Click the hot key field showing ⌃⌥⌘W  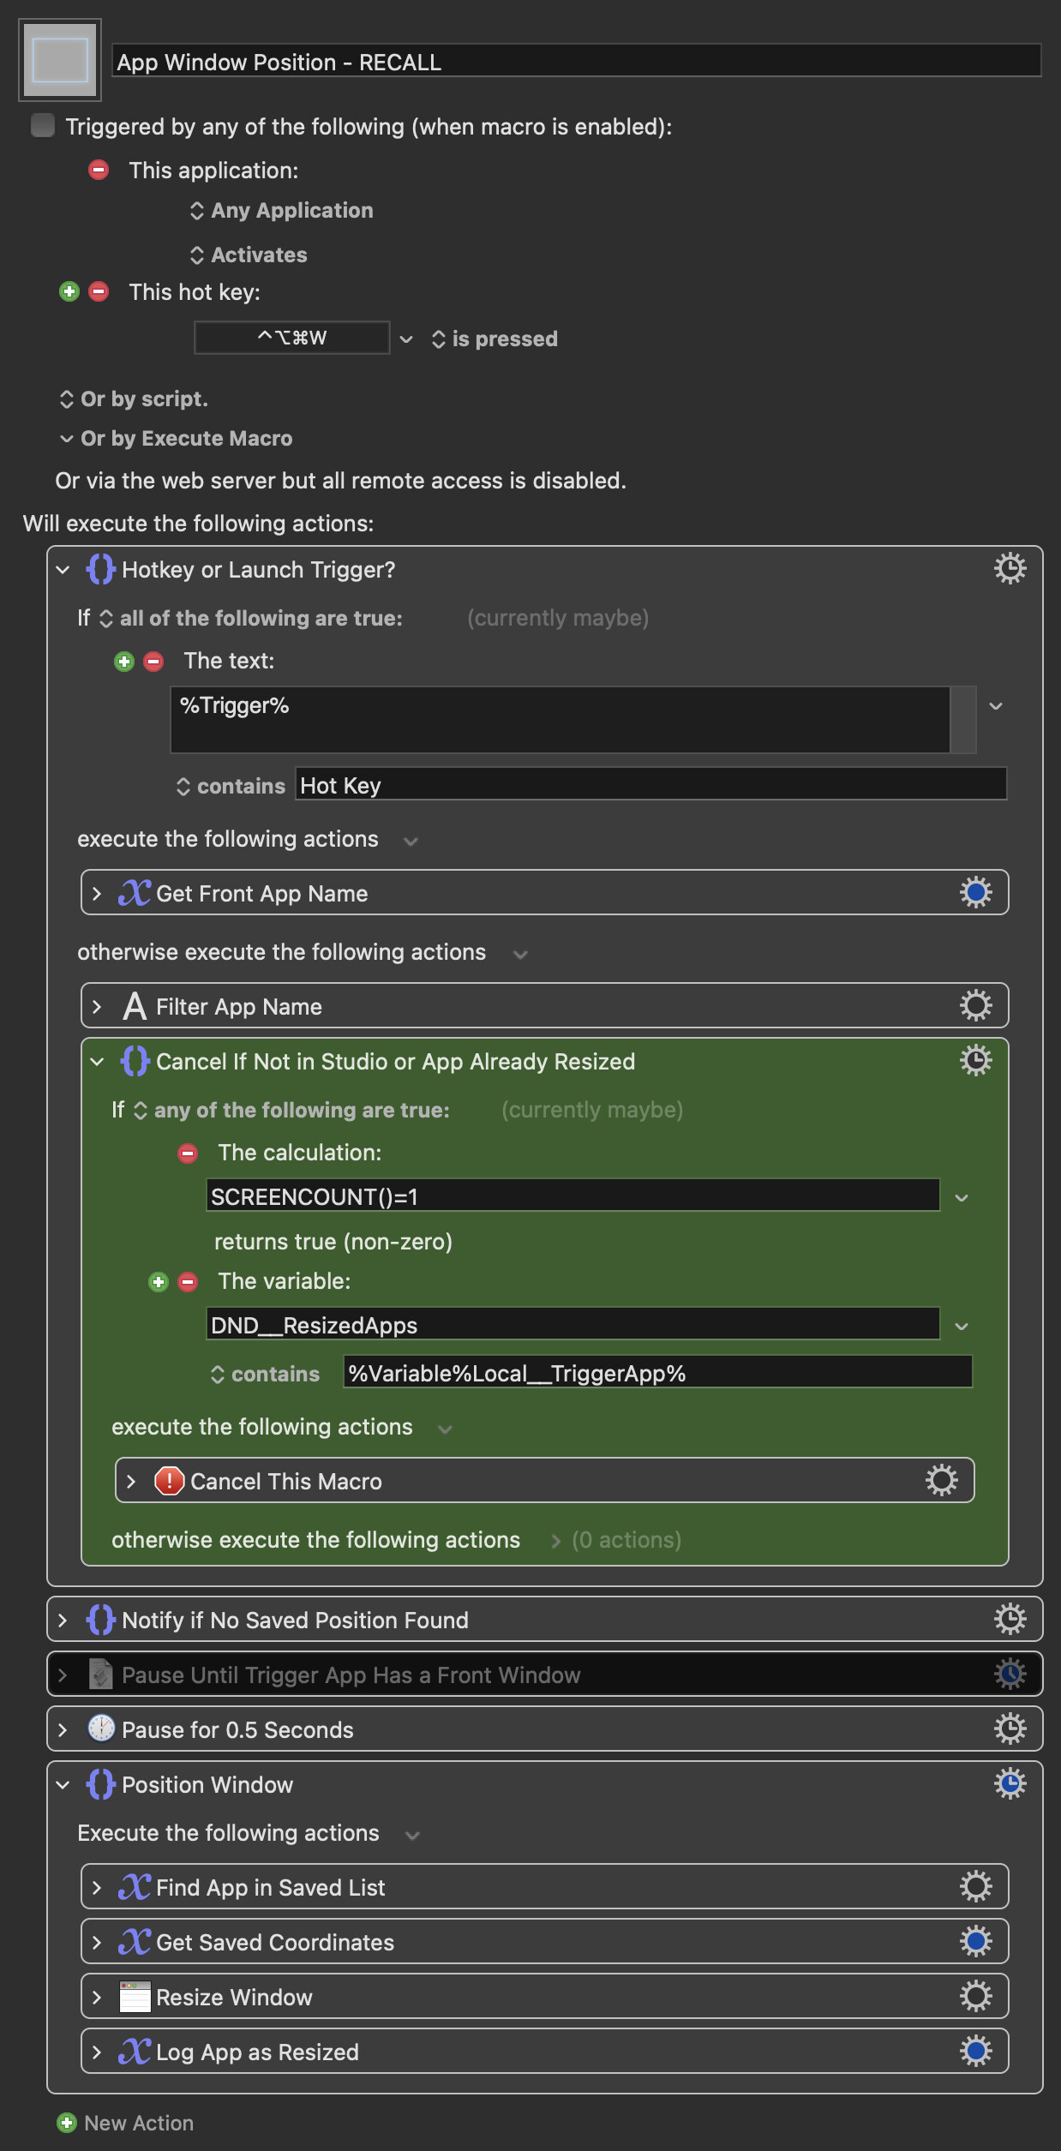point(291,338)
